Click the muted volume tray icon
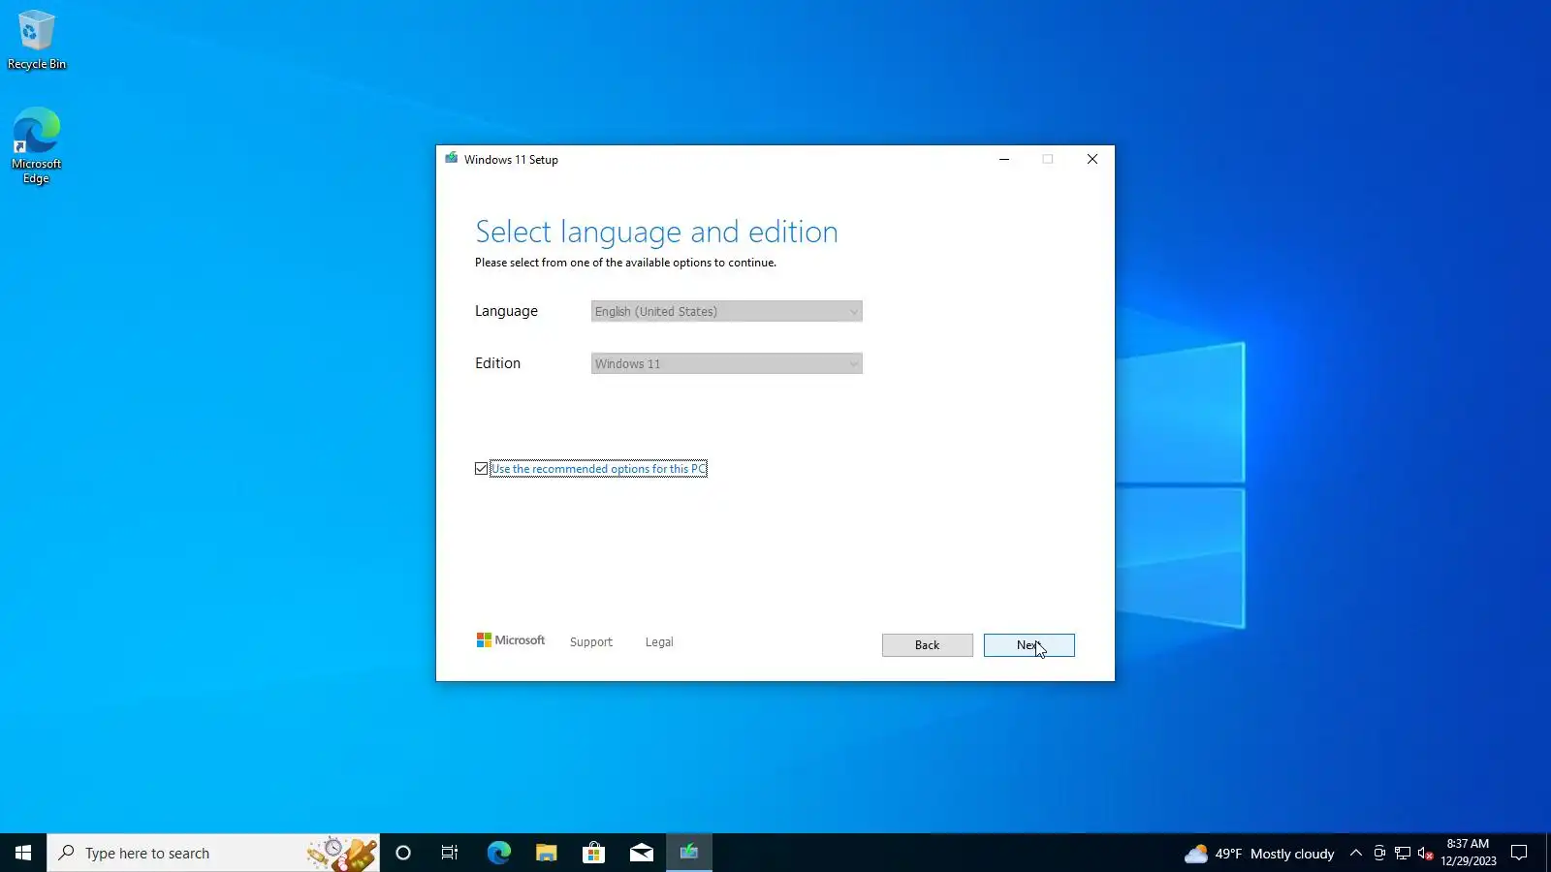The image size is (1551, 872). pos(1425,854)
